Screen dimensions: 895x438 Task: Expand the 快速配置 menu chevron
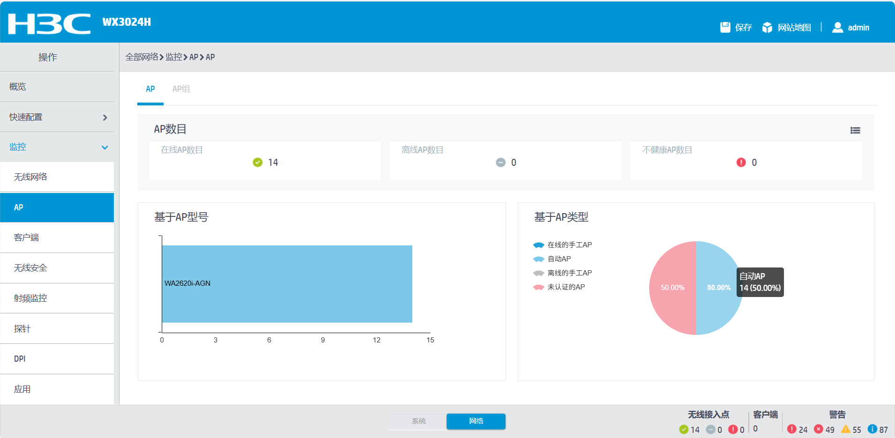(x=105, y=117)
